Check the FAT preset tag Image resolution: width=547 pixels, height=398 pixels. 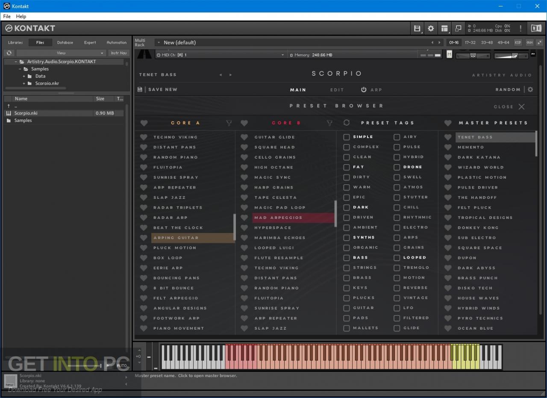[x=347, y=167]
